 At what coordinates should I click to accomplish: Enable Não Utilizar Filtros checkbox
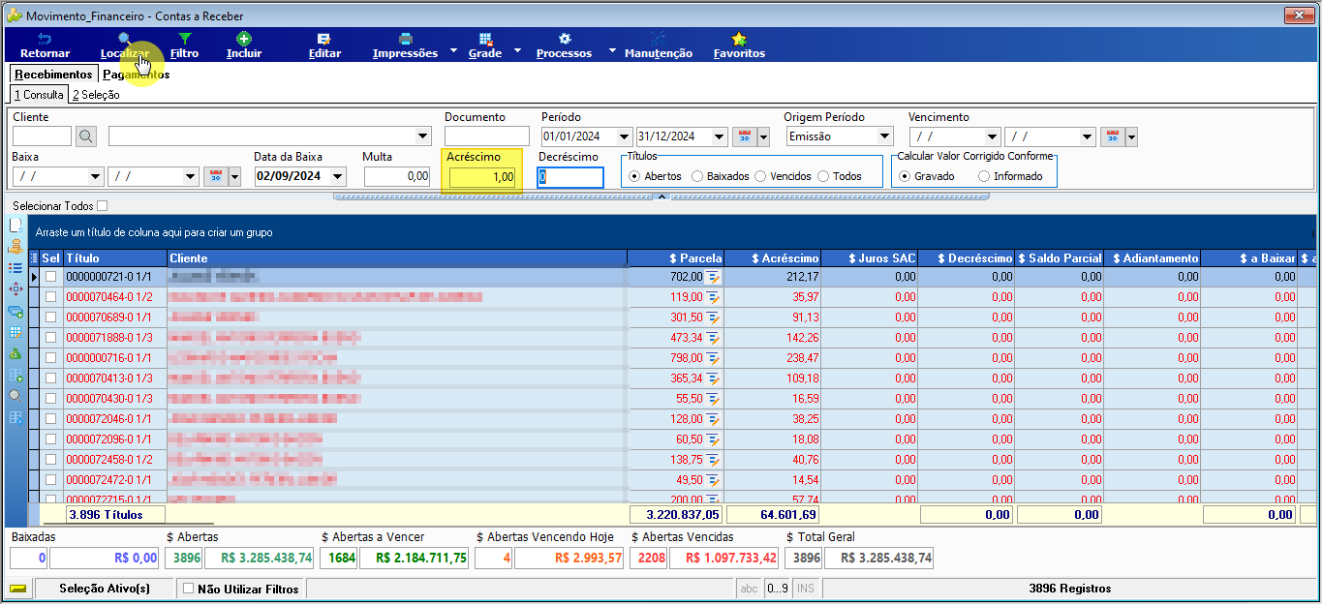tap(189, 588)
